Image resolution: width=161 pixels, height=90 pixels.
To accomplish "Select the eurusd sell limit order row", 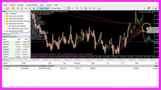I will click(80, 68).
